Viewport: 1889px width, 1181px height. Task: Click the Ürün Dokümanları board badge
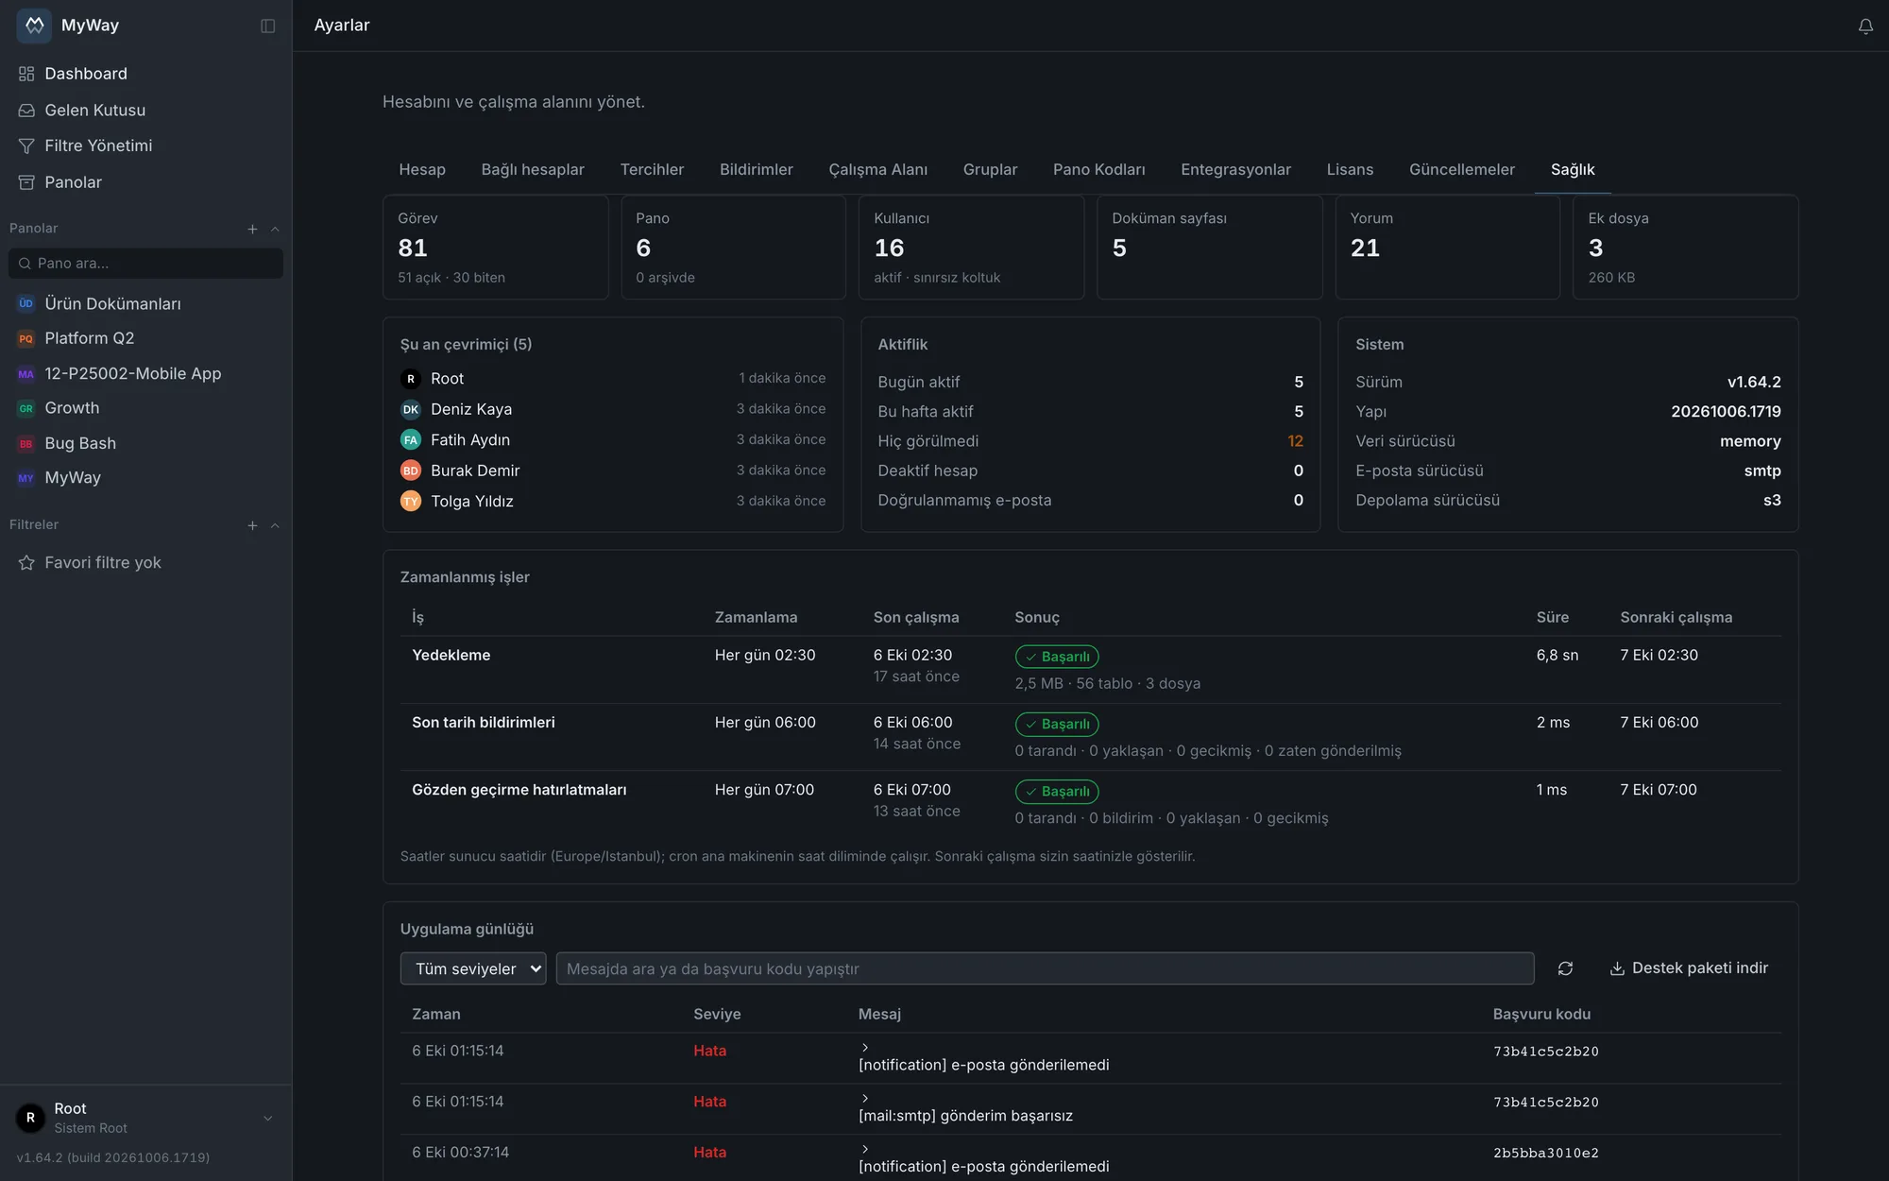(x=26, y=304)
